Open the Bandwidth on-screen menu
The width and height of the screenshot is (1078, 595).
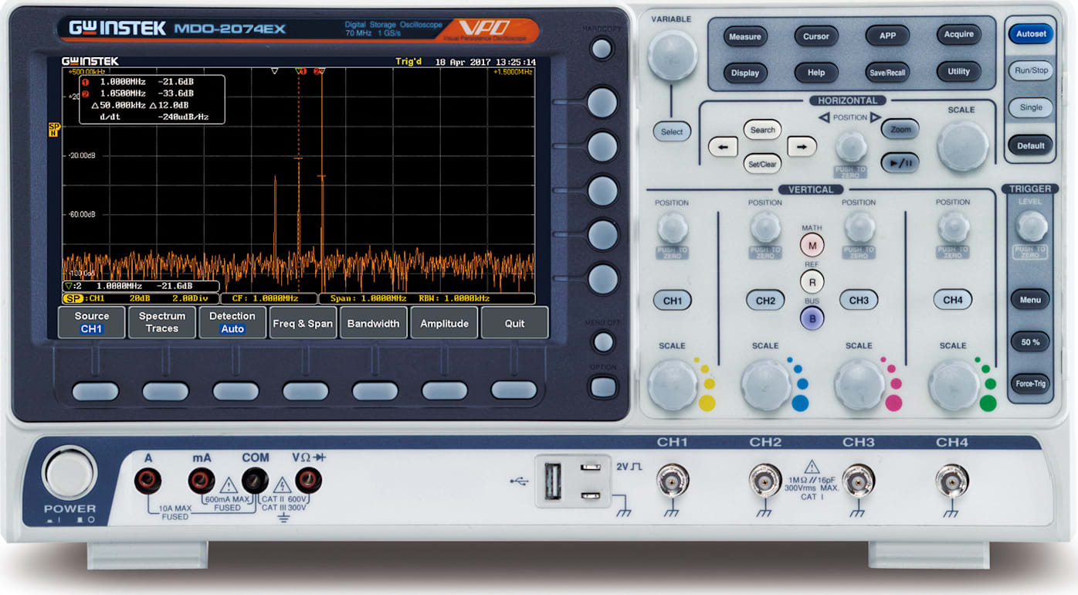[373, 322]
